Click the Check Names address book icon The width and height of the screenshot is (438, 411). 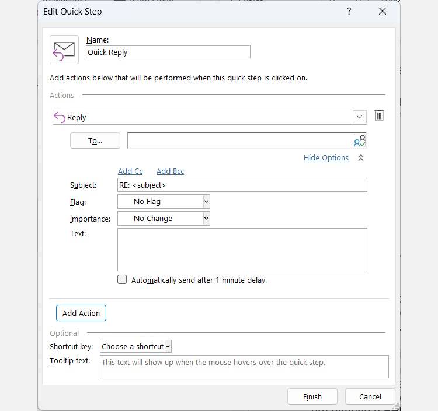pyautogui.click(x=359, y=140)
